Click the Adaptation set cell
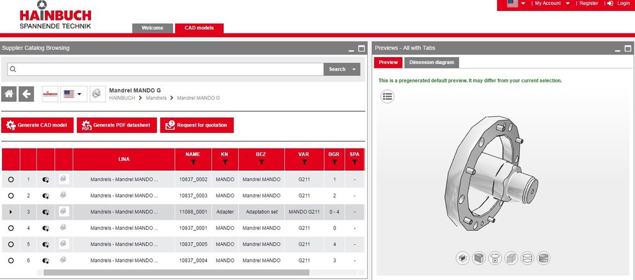635x280 pixels. (261, 212)
